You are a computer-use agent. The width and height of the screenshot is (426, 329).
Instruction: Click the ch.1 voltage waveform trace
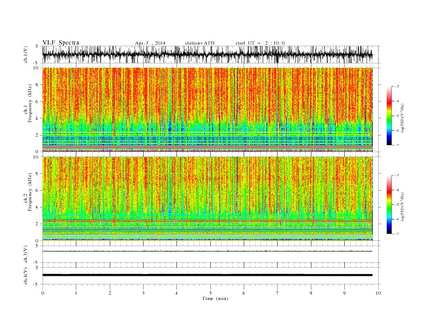(x=207, y=54)
